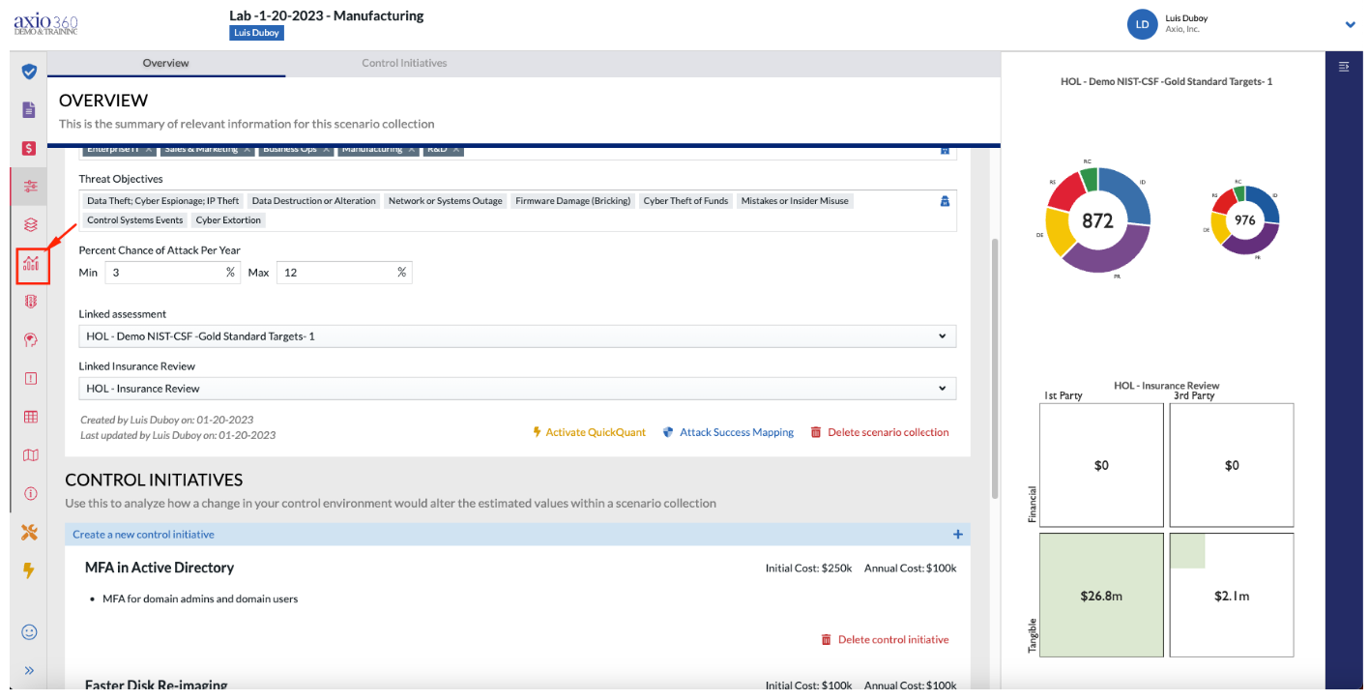
Task: Click the yellow lightning bolt sidebar icon
Action: [29, 570]
